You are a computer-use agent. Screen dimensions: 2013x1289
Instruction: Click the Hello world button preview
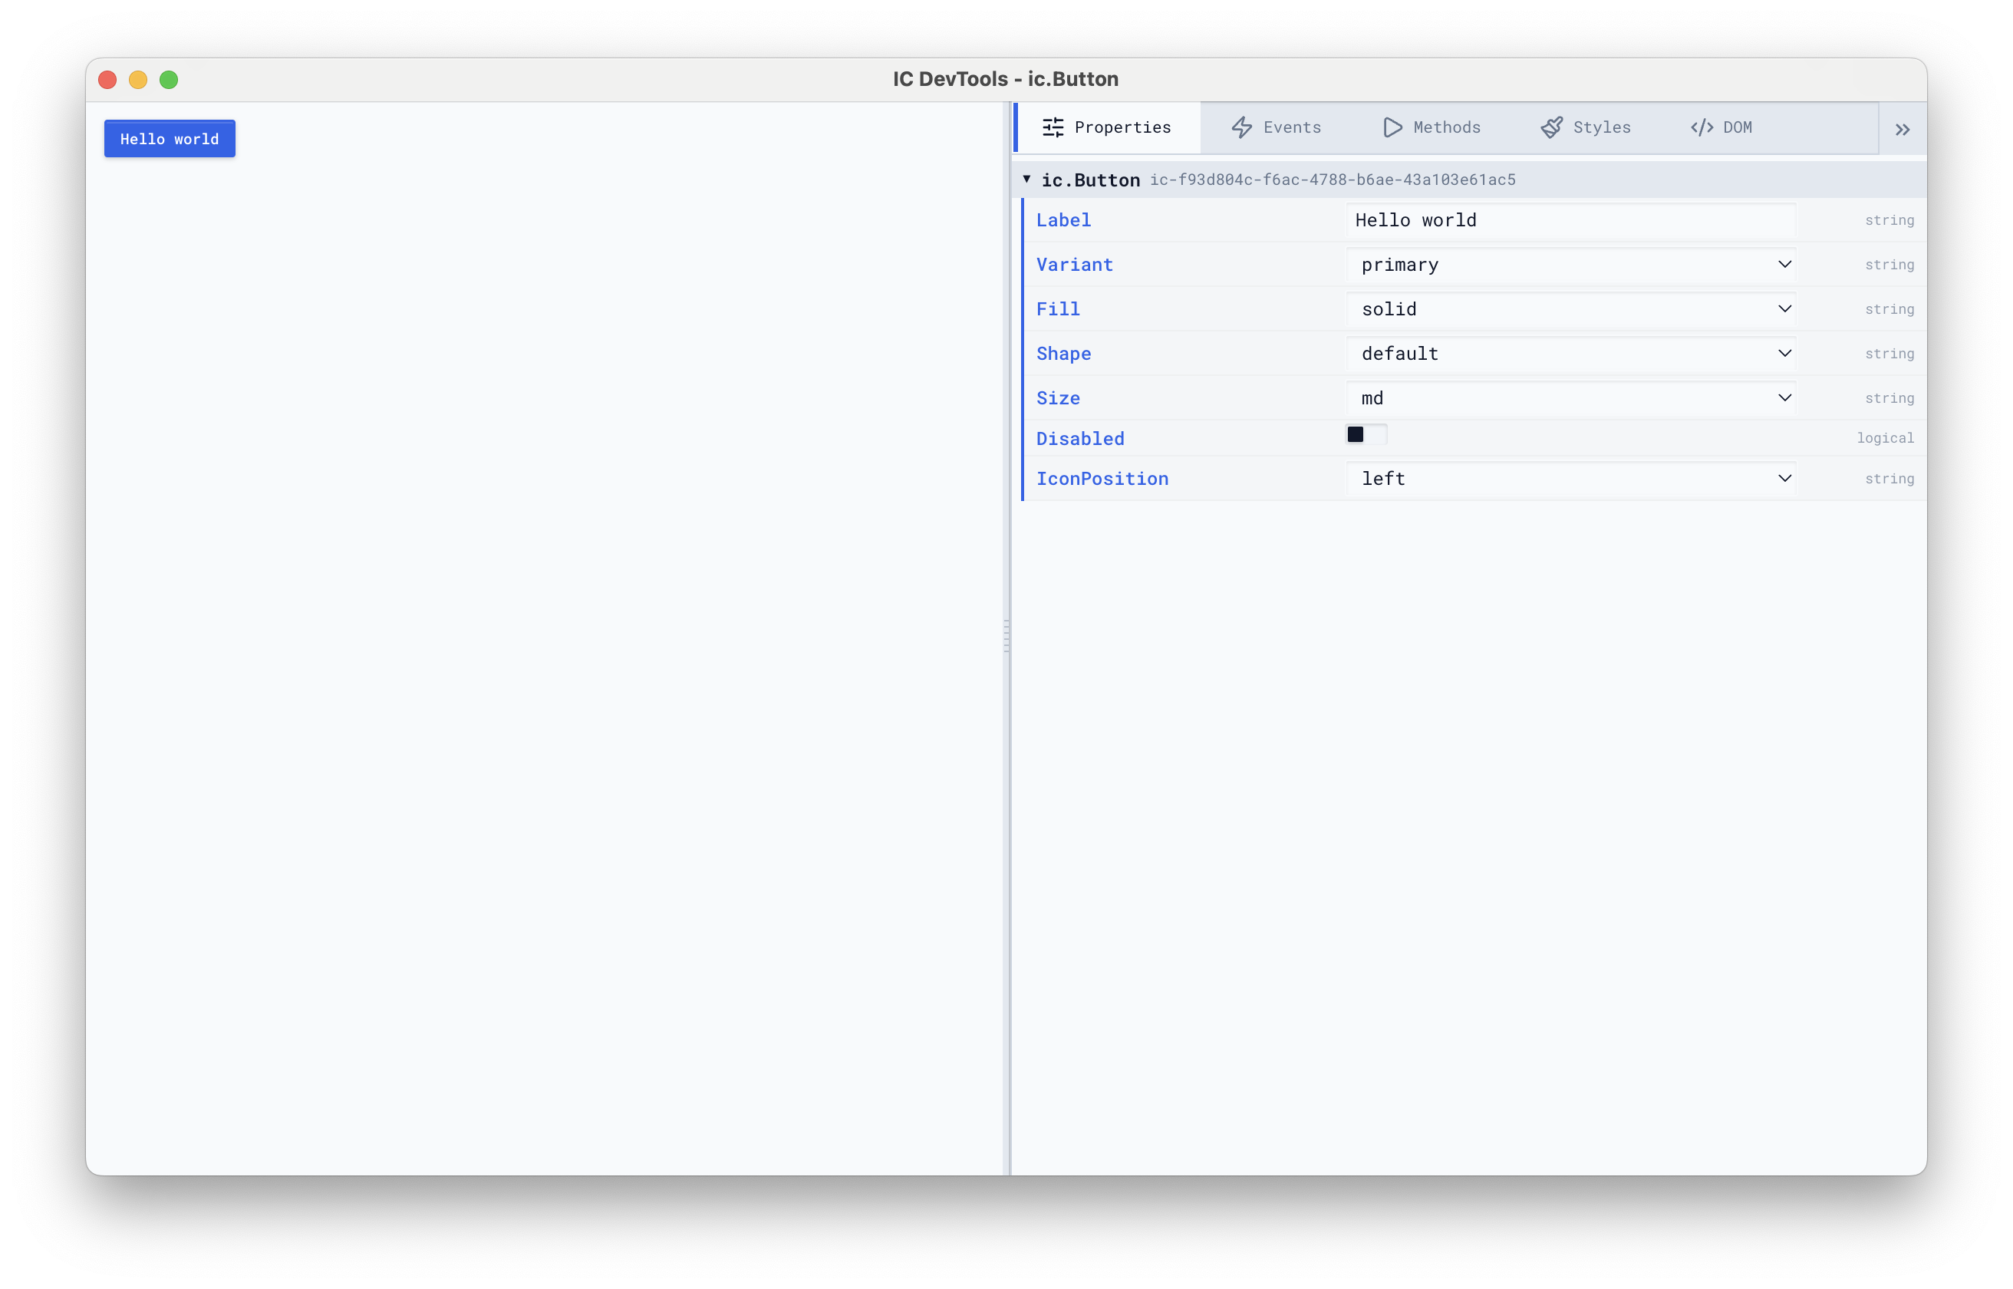pos(169,138)
